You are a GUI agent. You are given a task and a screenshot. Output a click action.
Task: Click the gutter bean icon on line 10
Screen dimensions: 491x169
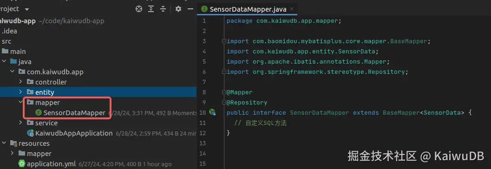pyautogui.click(x=212, y=112)
